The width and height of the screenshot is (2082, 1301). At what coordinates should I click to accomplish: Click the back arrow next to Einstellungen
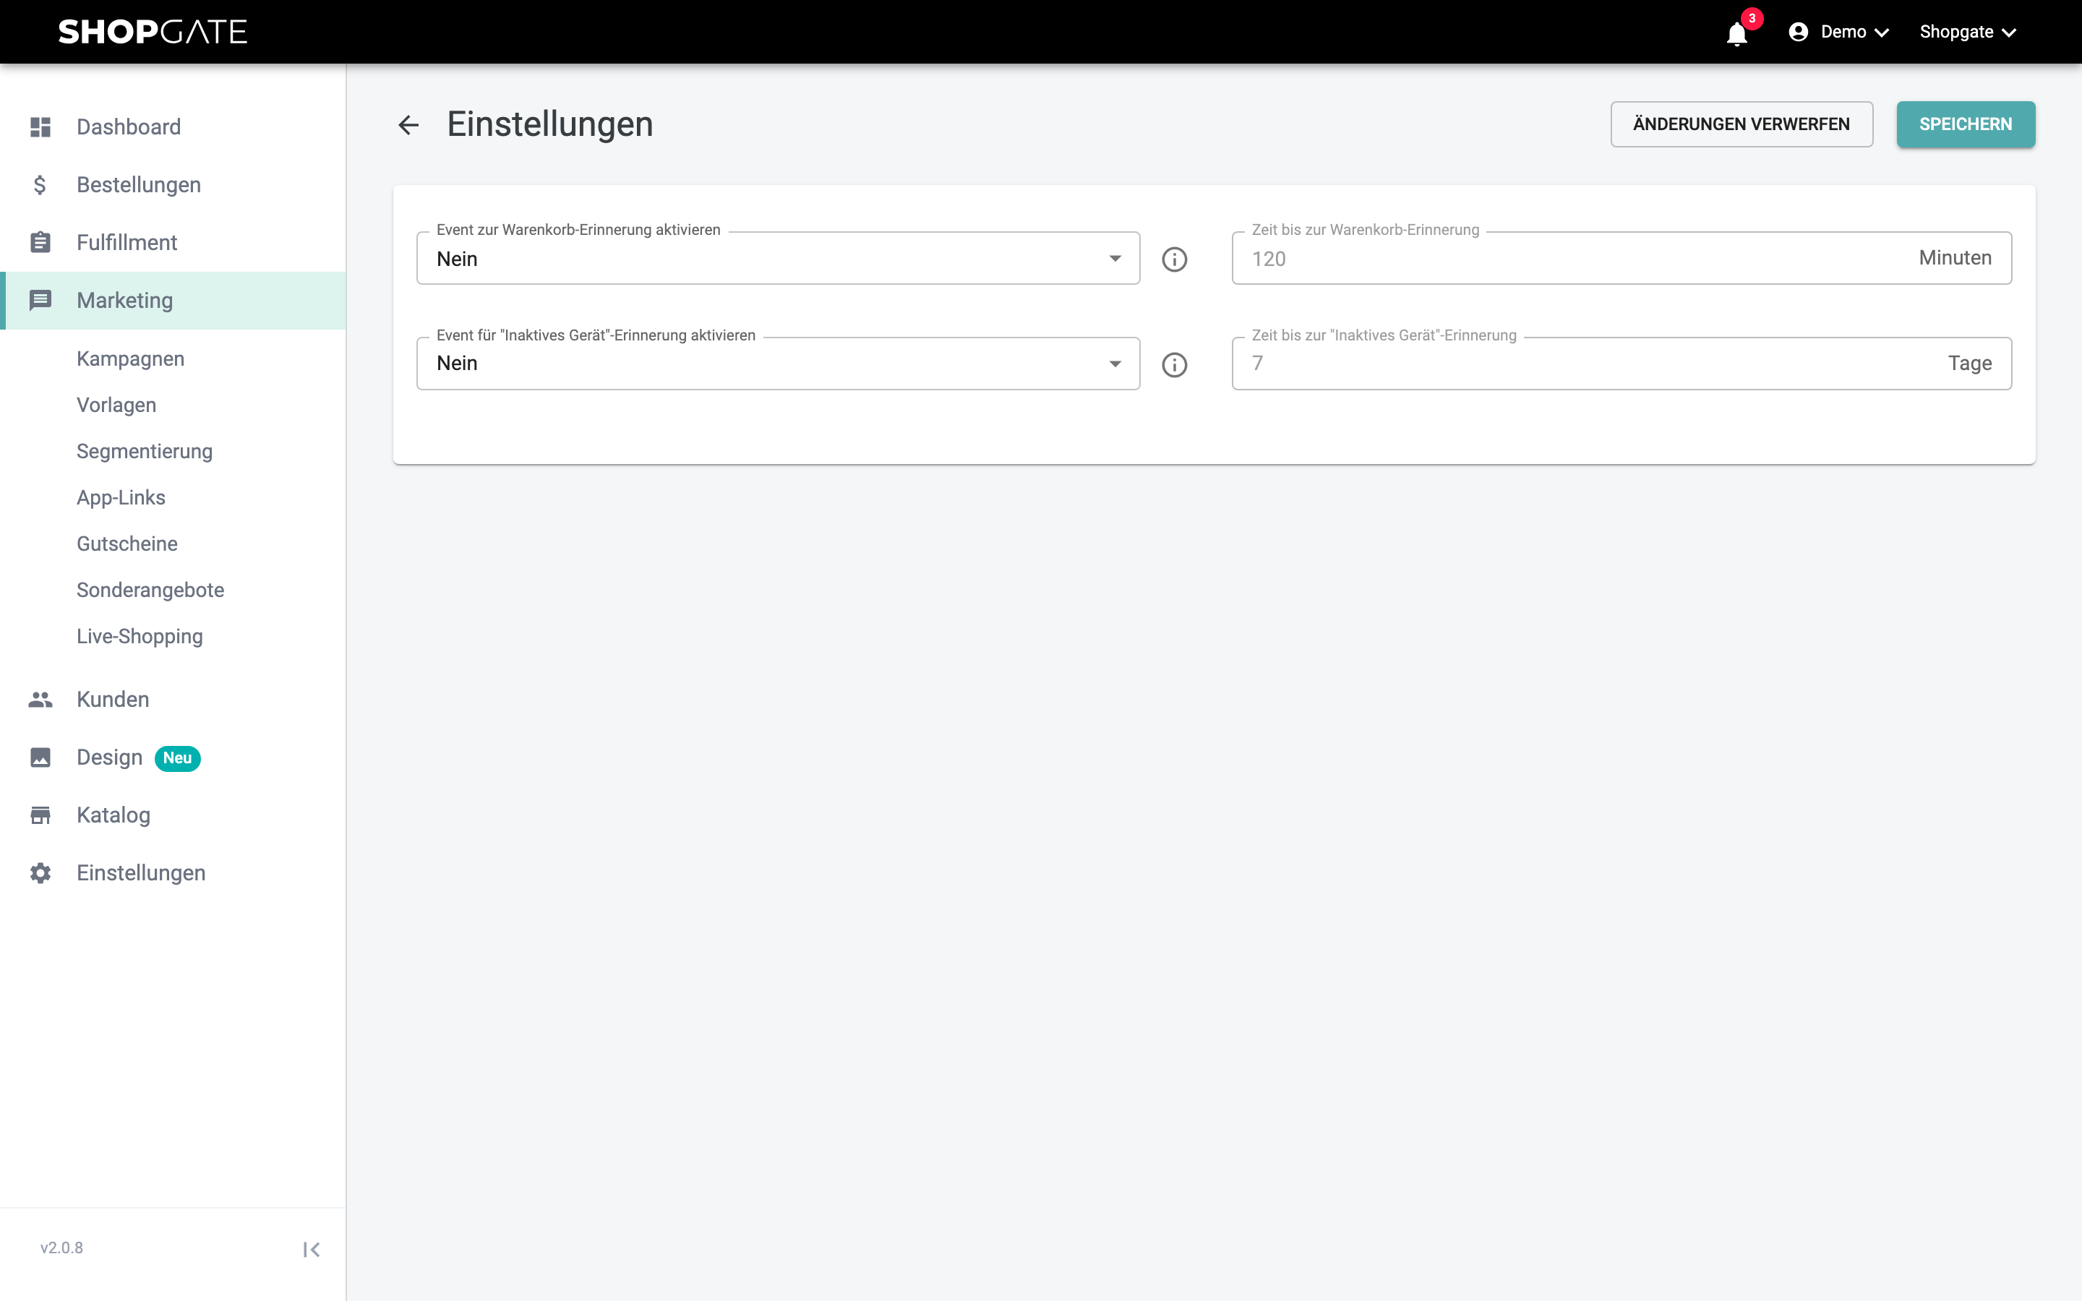point(408,125)
